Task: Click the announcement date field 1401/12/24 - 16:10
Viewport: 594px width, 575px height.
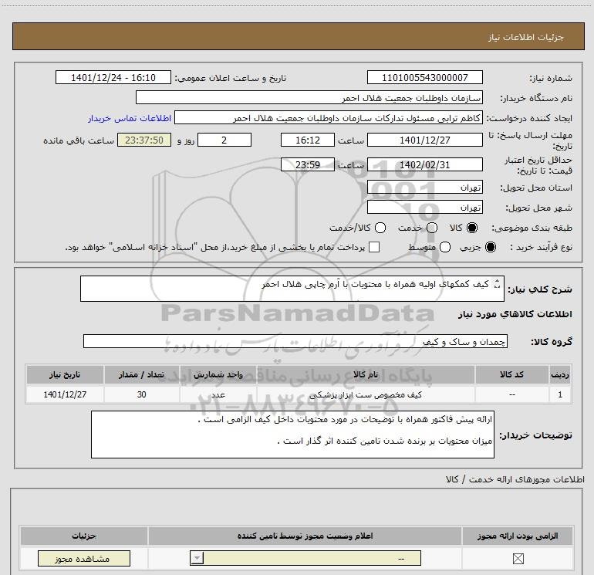Action: [113, 77]
